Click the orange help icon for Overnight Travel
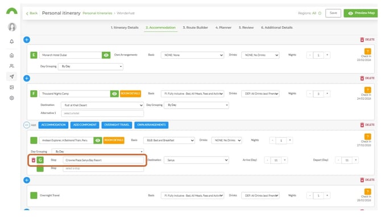The height and width of the screenshot is (217, 381). pos(367,192)
